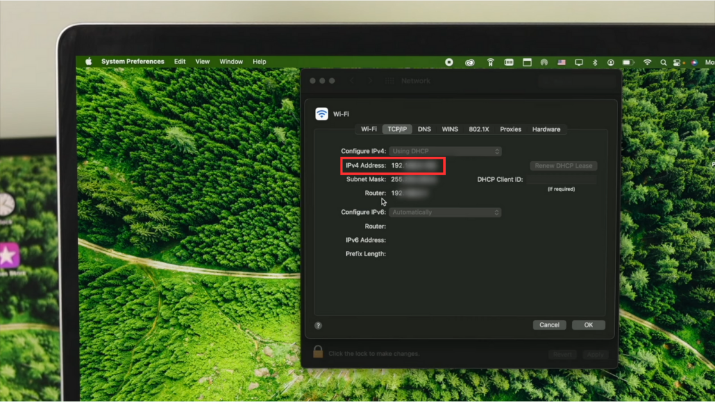Confirm with the OK button
The image size is (715, 402).
point(589,325)
